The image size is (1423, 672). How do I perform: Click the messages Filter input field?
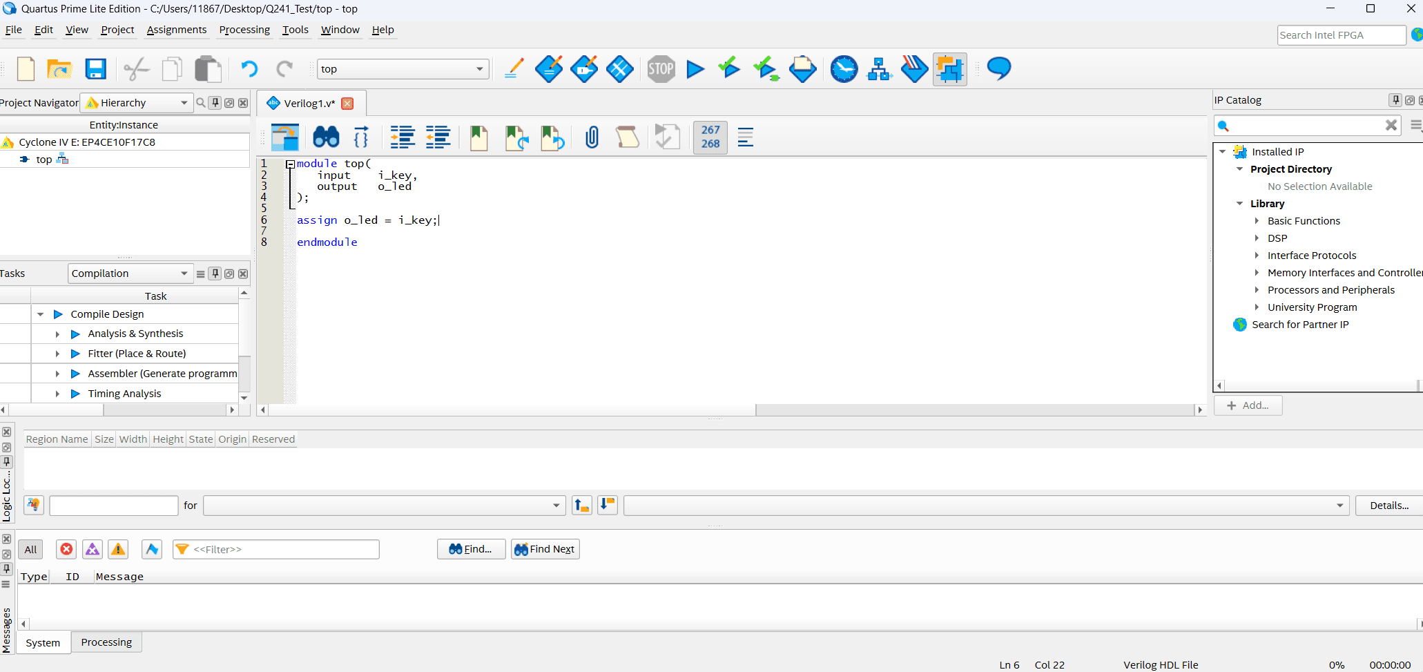pos(284,549)
